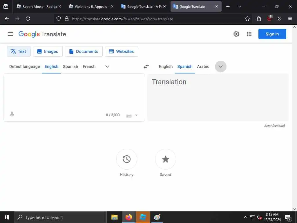Show hidden system tray icons
The height and width of the screenshot is (223, 297).
245,217
